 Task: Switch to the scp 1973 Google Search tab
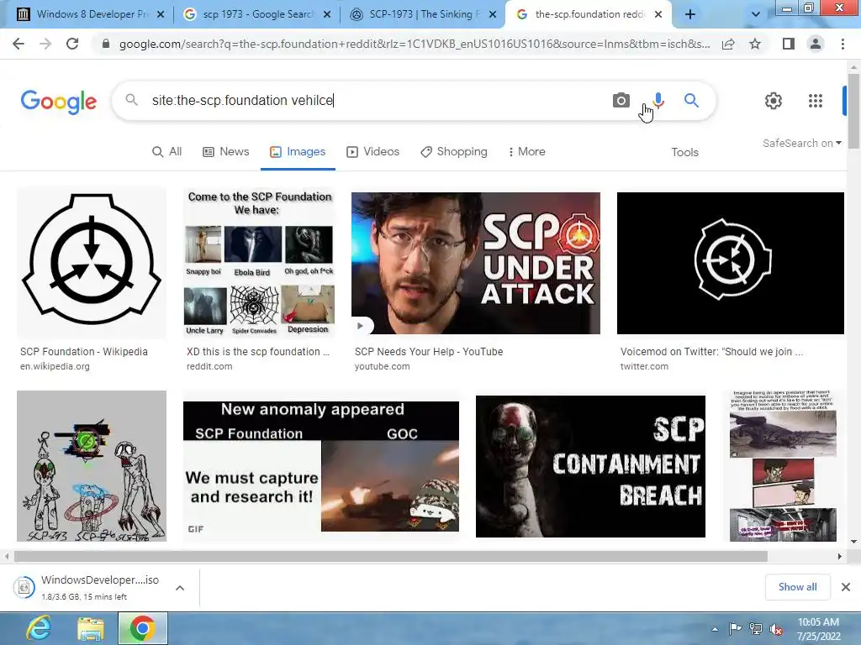(256, 15)
